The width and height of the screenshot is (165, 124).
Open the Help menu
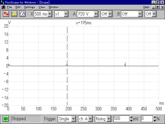pos(146,7)
